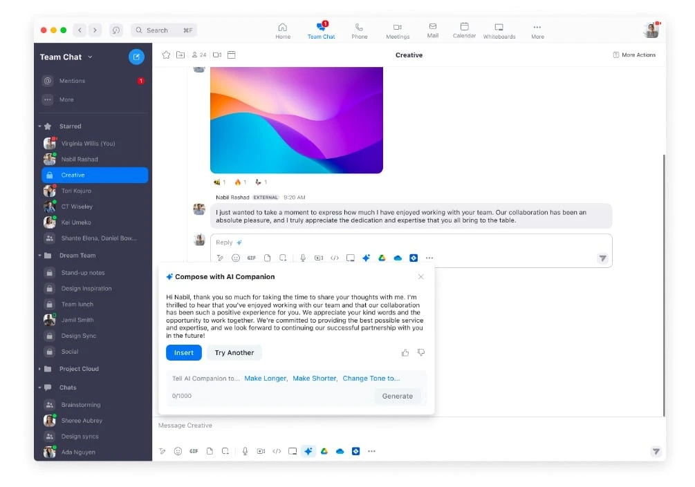Click the chat vertical scrollbar

(663, 285)
